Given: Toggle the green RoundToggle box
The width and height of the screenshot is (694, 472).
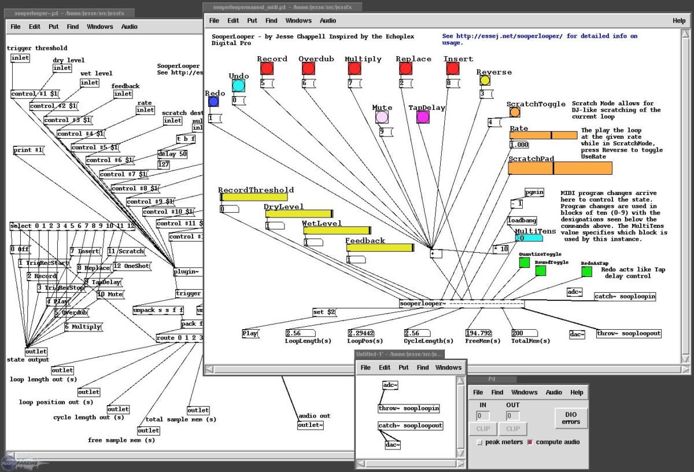Looking at the screenshot, I should pos(540,271).
